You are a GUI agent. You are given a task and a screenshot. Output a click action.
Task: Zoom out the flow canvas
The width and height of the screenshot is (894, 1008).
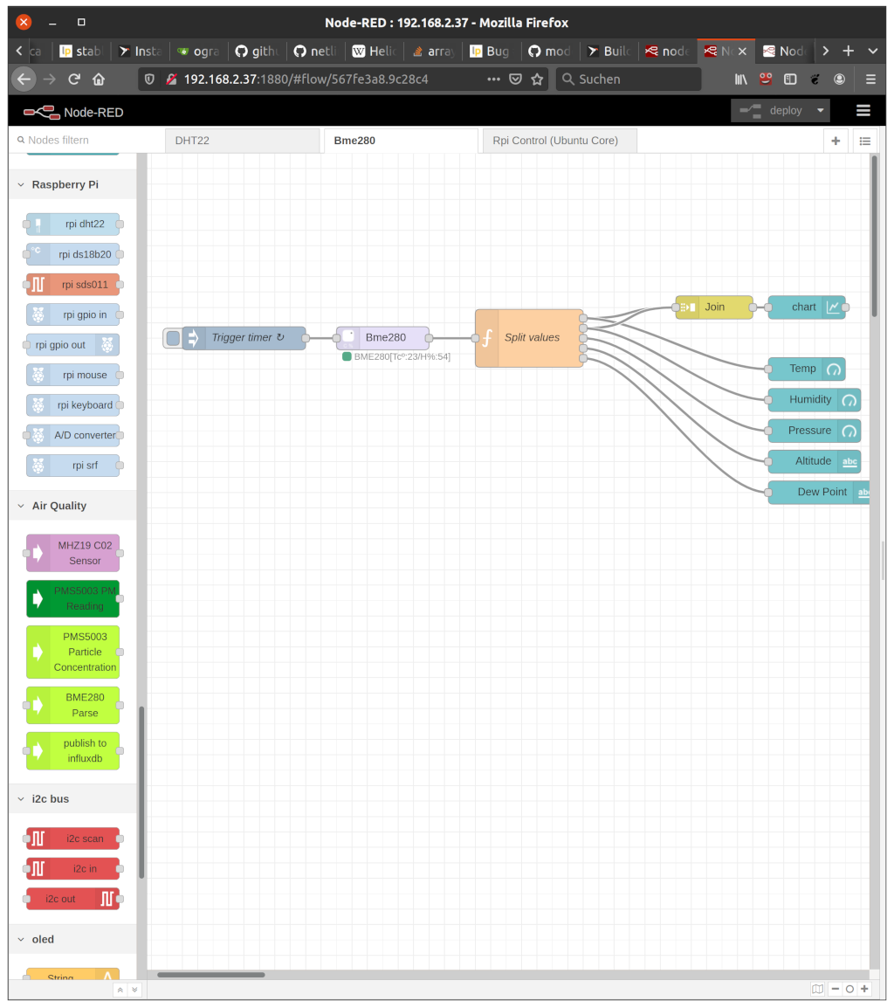(x=835, y=989)
